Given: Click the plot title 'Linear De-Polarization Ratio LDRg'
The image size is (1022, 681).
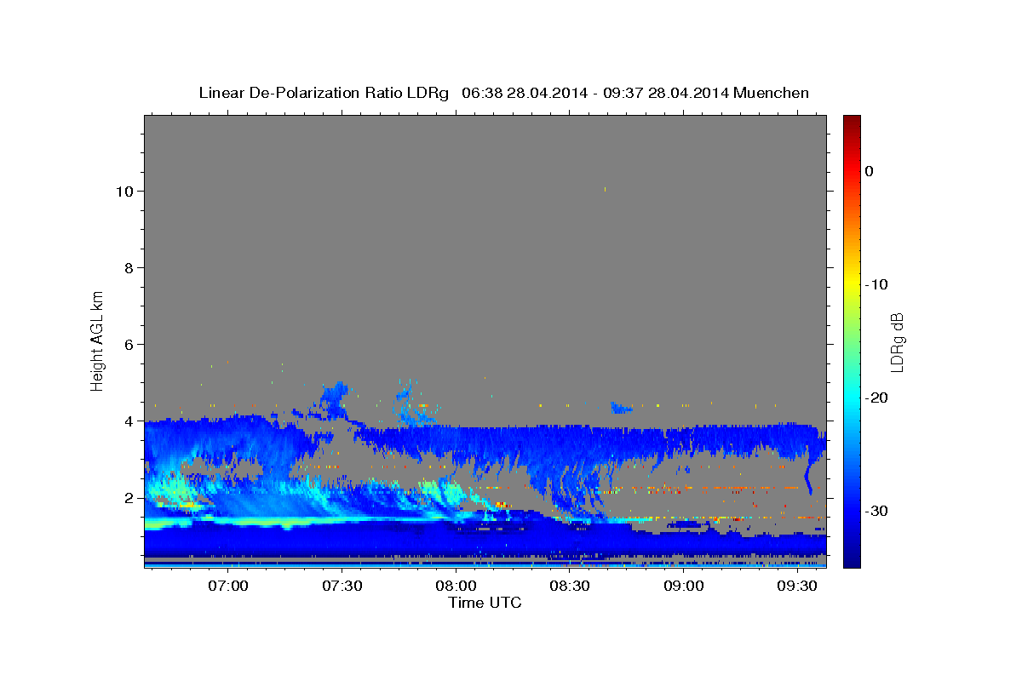Looking at the screenshot, I should coord(324,93).
